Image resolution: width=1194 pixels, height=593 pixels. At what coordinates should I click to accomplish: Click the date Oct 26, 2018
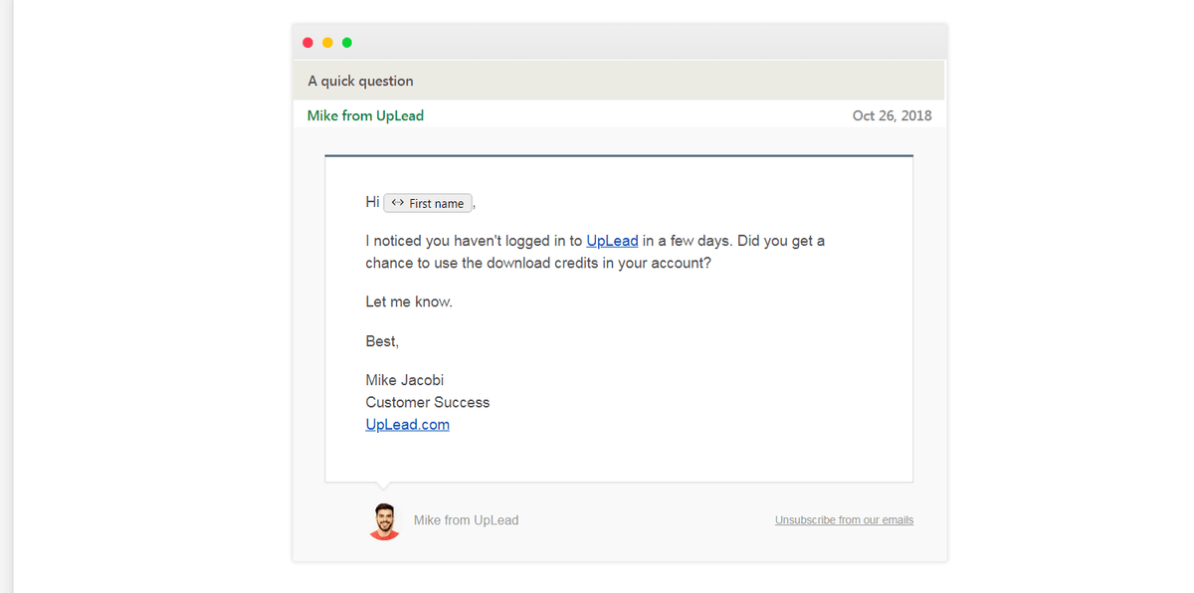click(x=892, y=115)
